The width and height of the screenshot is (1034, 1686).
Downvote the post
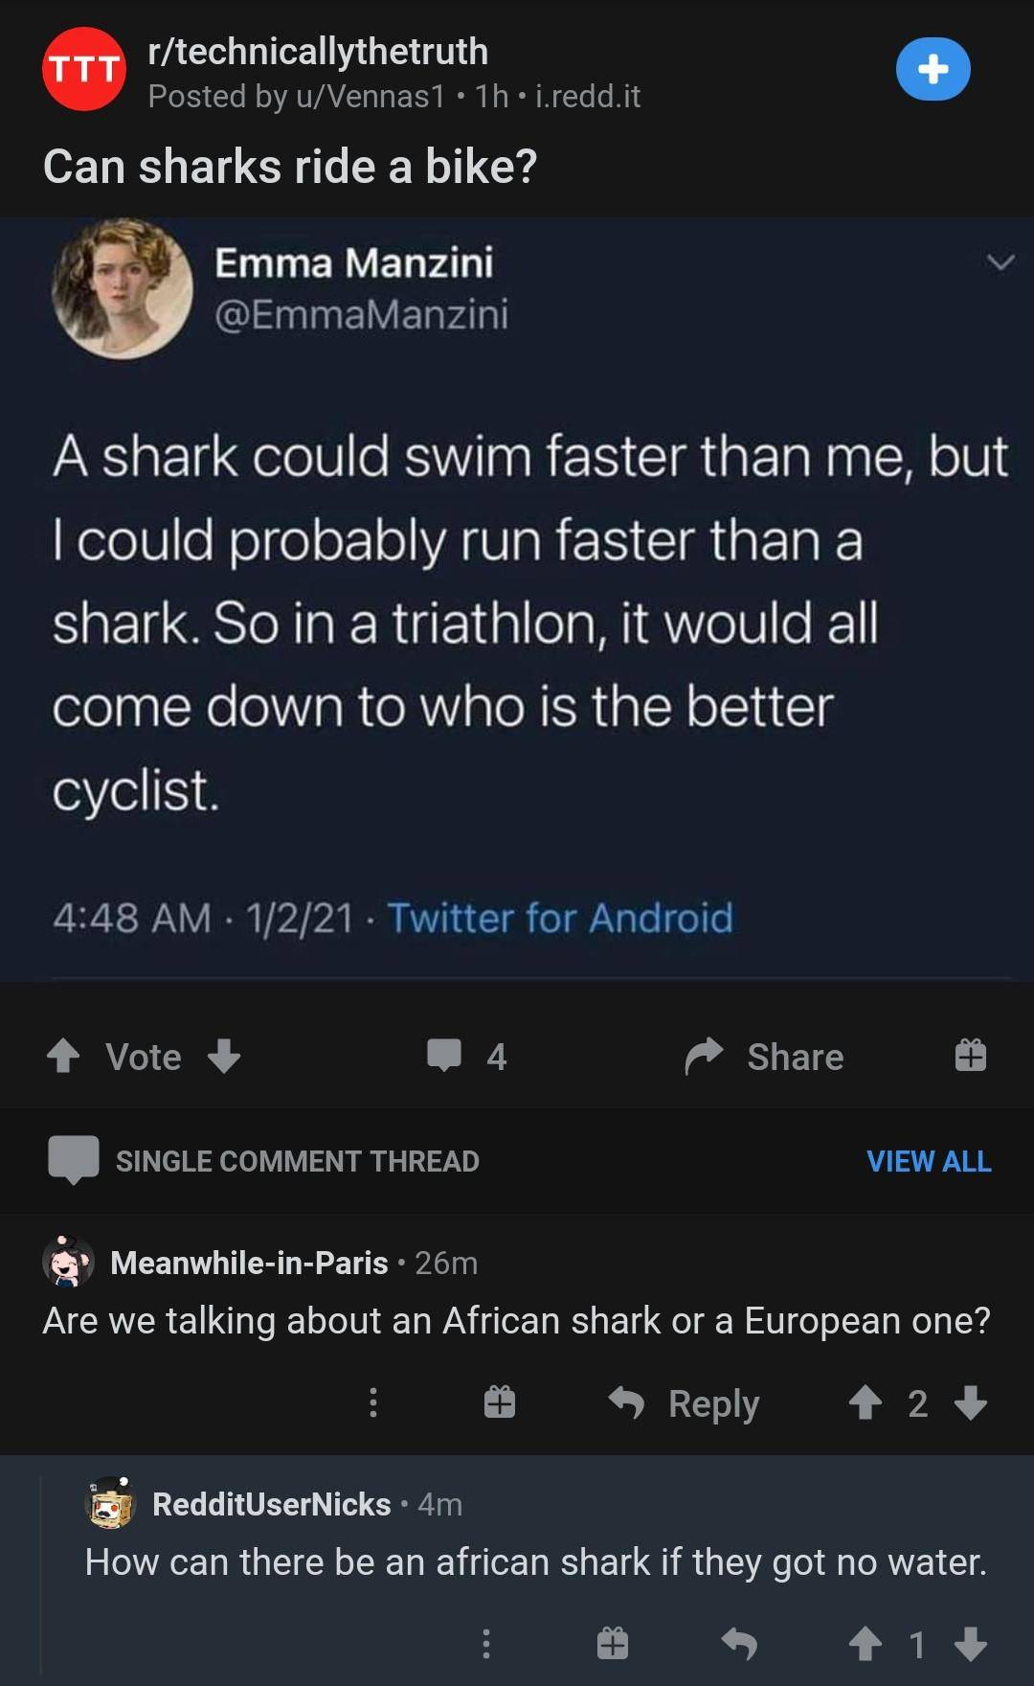(224, 1056)
